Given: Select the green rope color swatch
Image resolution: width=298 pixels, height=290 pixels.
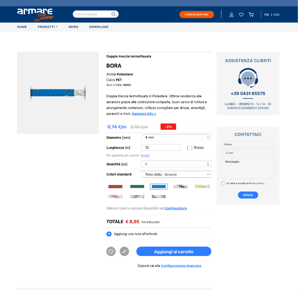Looking at the screenshot, I should coord(137,186).
